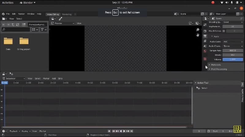Add a new workspace tab
Image resolution: width=245 pixels, height=137 pixels.
pos(75,14)
